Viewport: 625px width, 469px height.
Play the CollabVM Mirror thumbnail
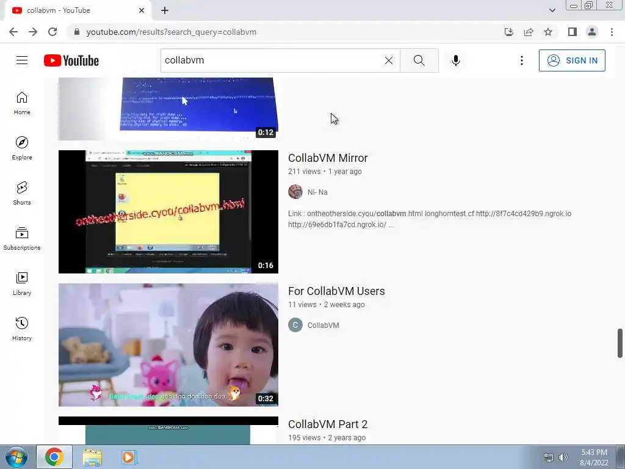(168, 212)
